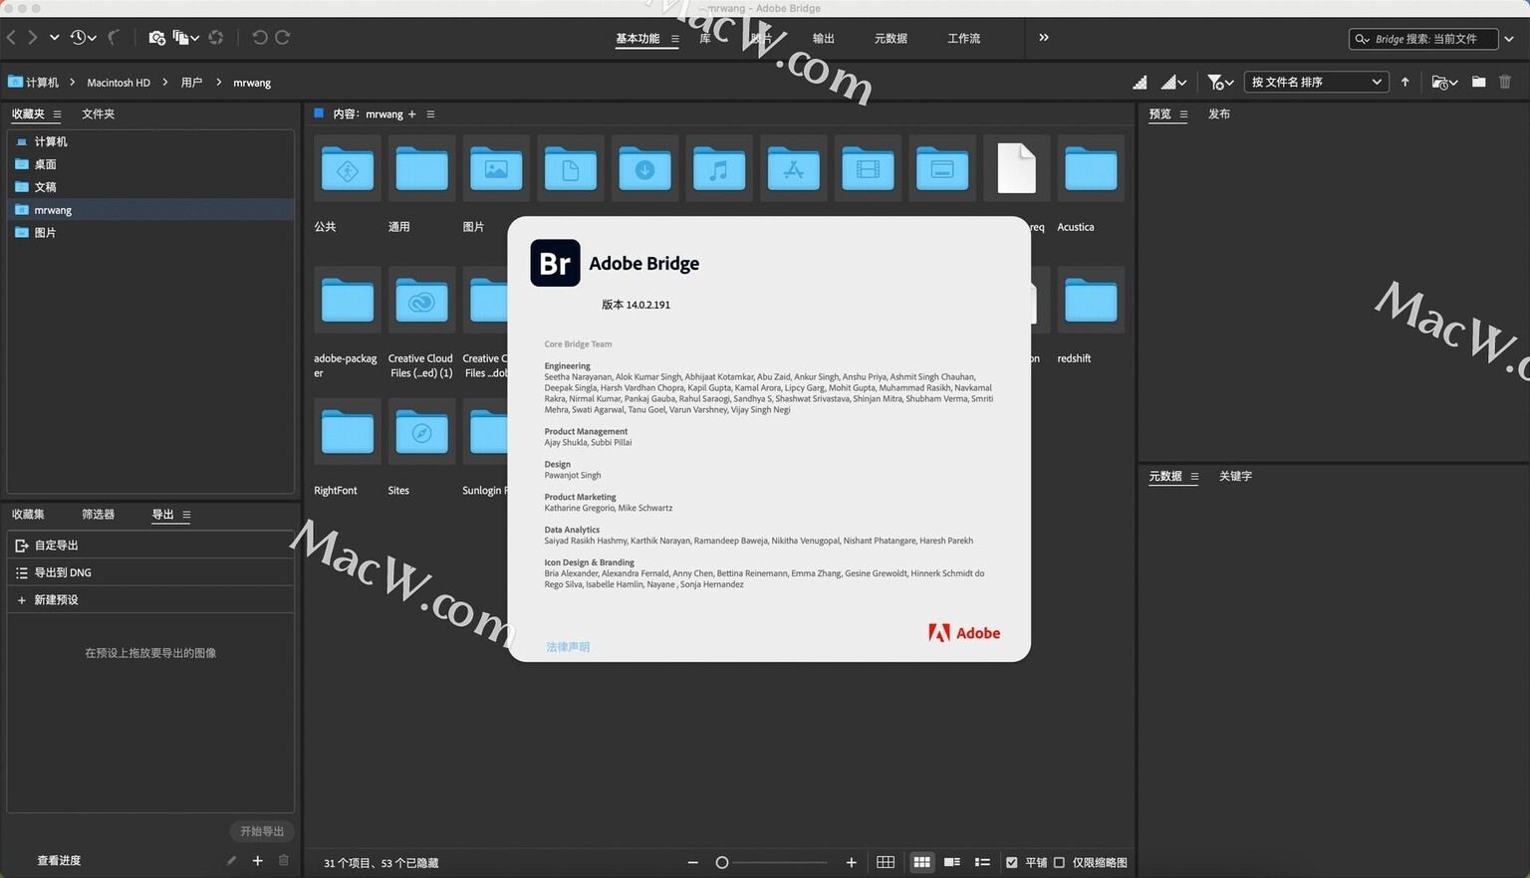This screenshot has height=878, width=1530.
Task: Increase thumbnail size plus button
Action: 851,863
